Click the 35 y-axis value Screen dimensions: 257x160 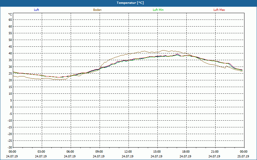pyautogui.click(x=10, y=60)
